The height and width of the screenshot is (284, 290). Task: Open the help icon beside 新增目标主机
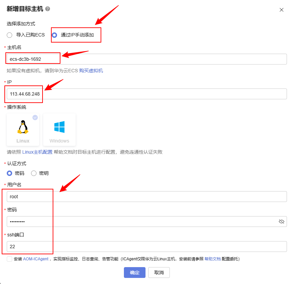click(x=48, y=9)
